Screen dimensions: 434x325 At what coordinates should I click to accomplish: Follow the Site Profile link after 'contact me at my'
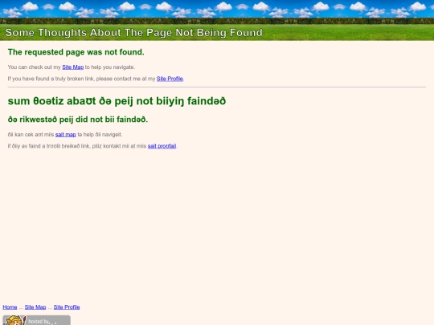[x=170, y=79]
